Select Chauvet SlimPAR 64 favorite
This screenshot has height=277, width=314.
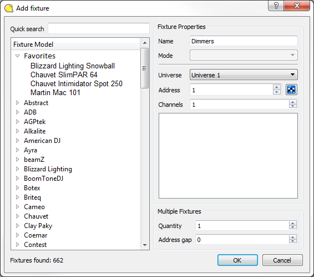[64, 75]
